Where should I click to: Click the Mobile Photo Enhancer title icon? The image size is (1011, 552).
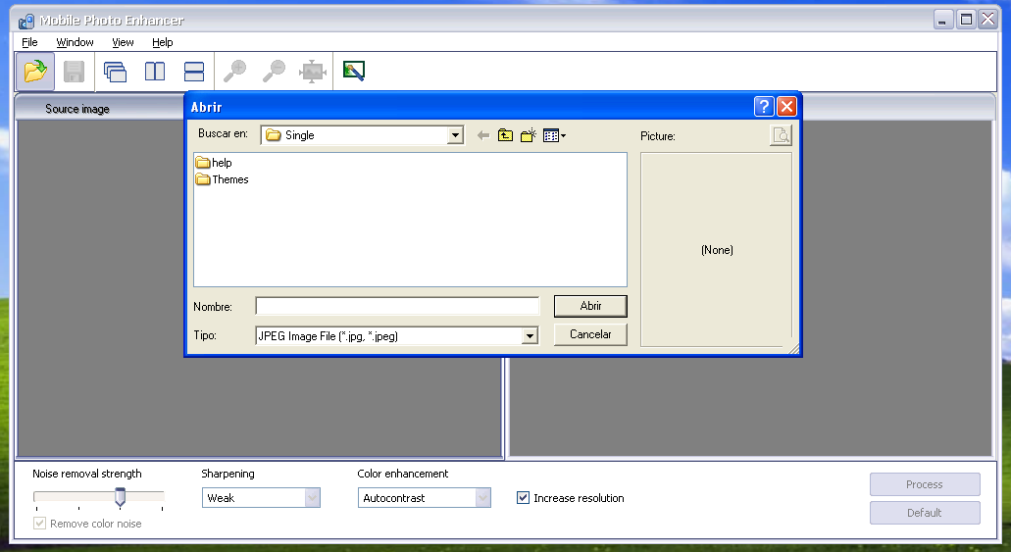pos(25,21)
